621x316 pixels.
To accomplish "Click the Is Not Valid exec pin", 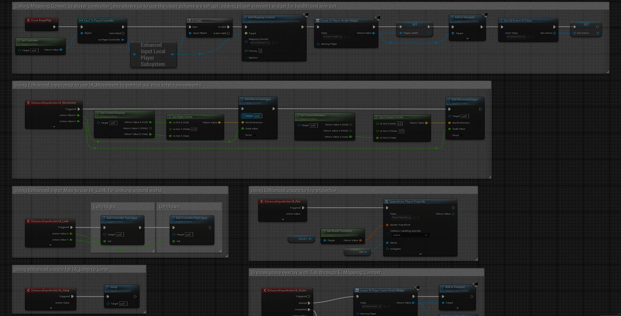I will click(228, 33).
